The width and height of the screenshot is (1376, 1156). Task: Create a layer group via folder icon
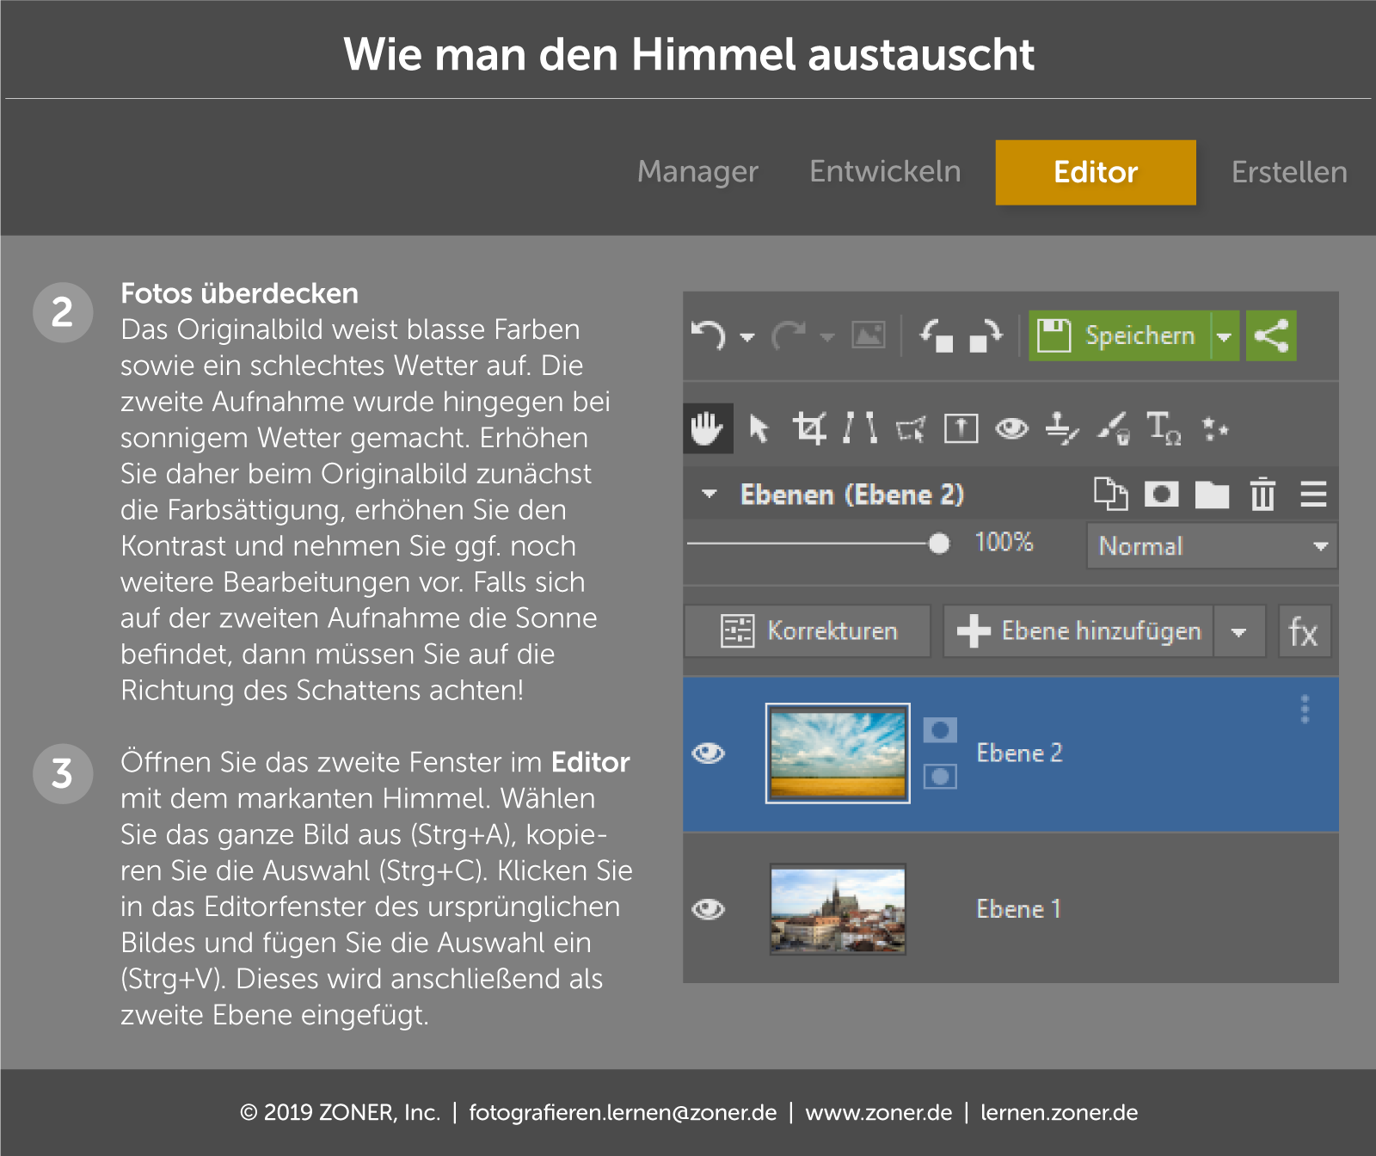pyautogui.click(x=1212, y=495)
